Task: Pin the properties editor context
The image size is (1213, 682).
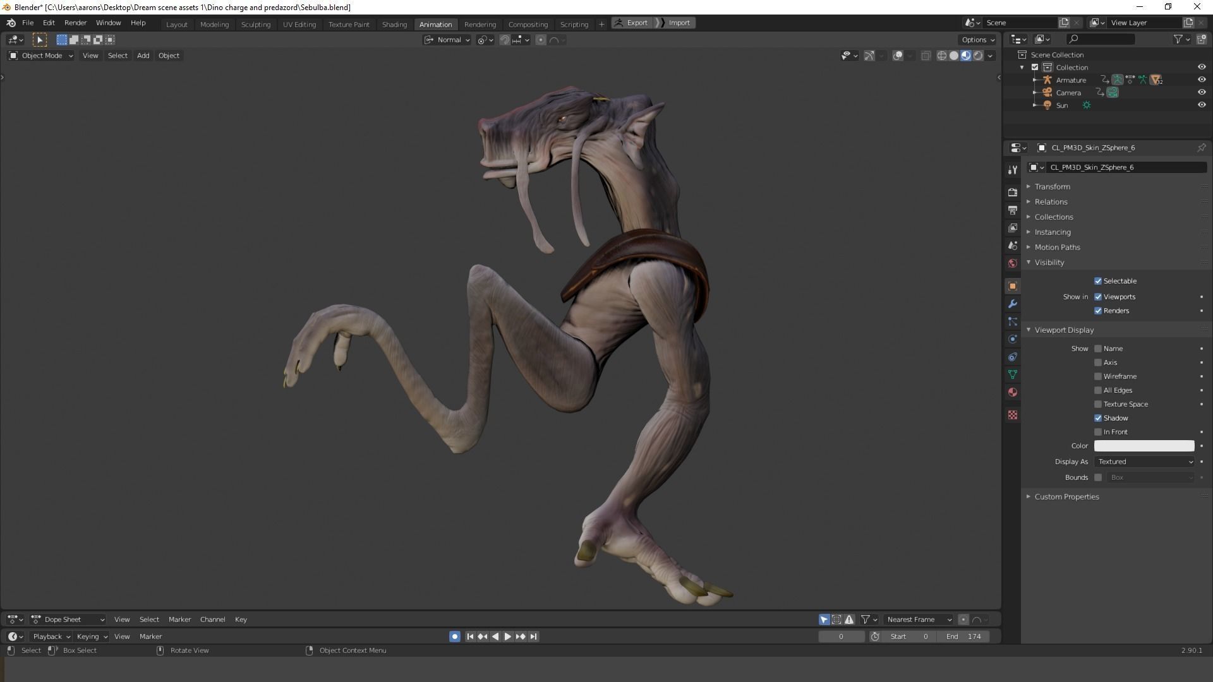Action: click(x=1201, y=148)
